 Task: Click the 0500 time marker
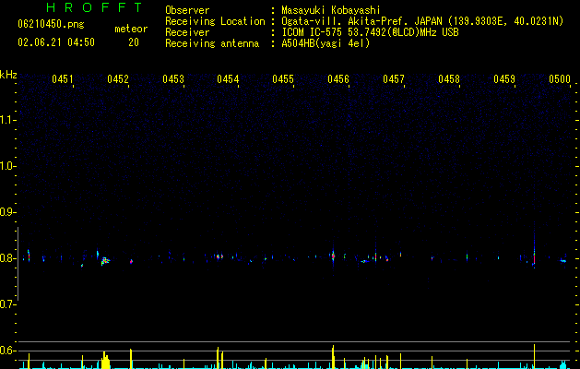(x=560, y=79)
